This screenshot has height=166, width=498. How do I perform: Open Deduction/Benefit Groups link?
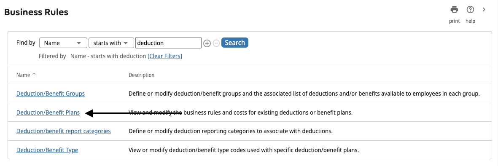point(51,94)
